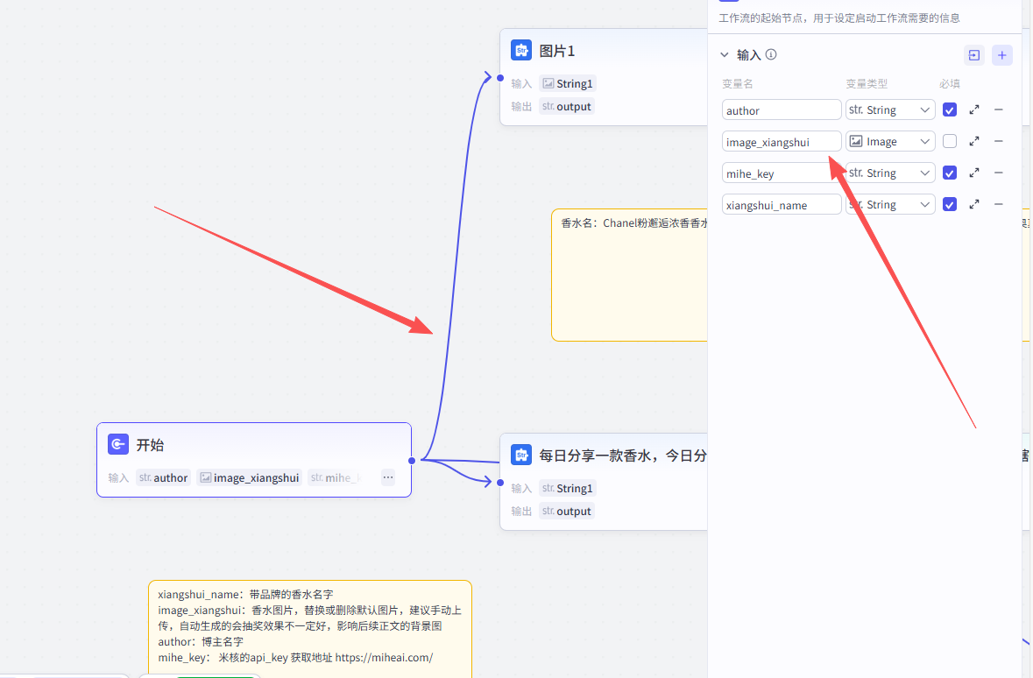Expand the mihe_key variable details
The width and height of the screenshot is (1033, 678).
pyautogui.click(x=974, y=173)
